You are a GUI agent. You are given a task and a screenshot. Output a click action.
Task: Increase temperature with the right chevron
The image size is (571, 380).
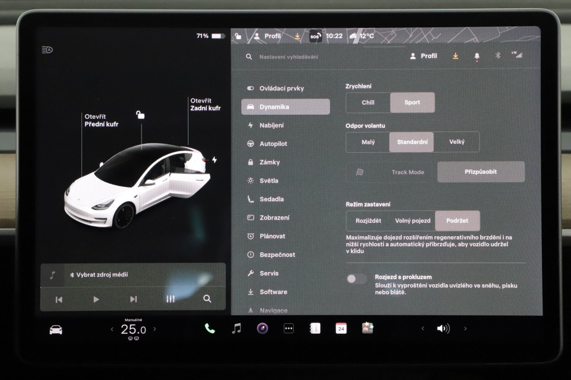tap(155, 329)
